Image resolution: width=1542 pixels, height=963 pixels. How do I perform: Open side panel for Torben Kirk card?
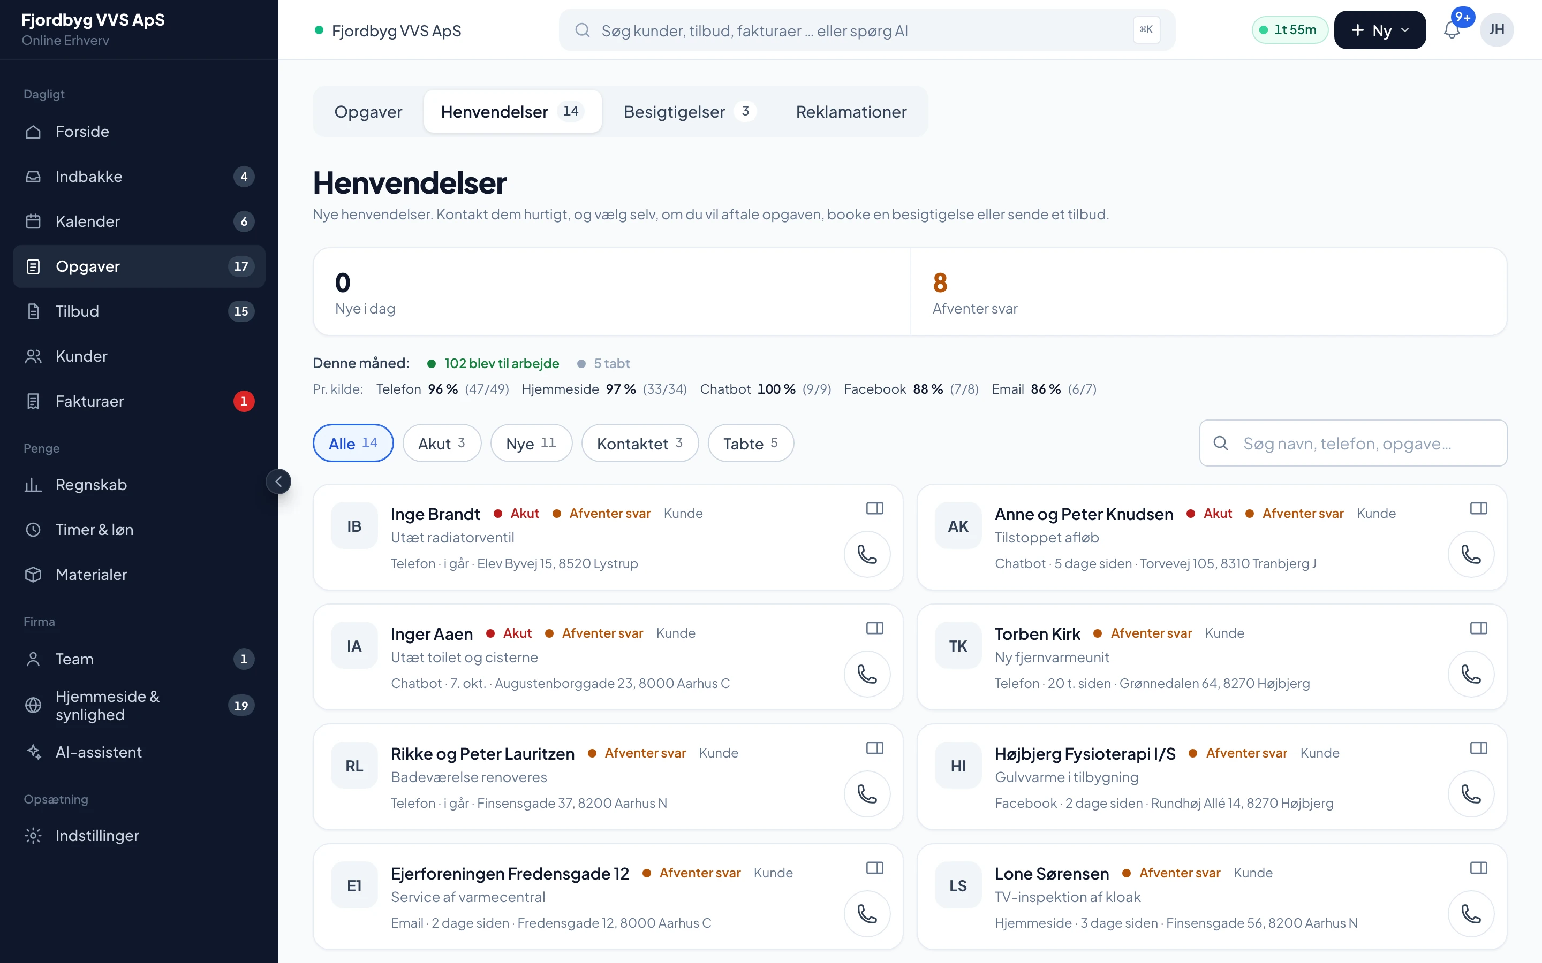coord(1478,628)
